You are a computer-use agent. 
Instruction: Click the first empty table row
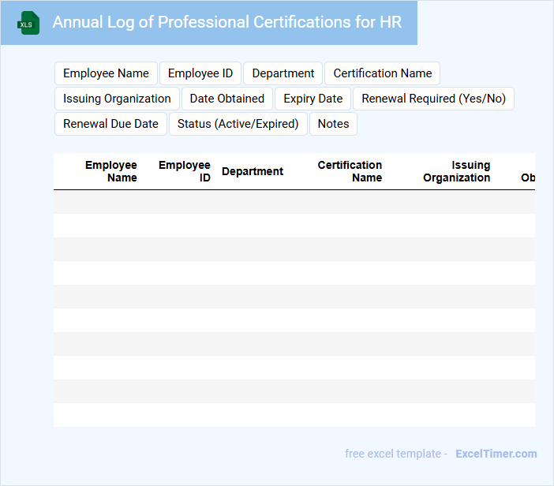click(294, 202)
